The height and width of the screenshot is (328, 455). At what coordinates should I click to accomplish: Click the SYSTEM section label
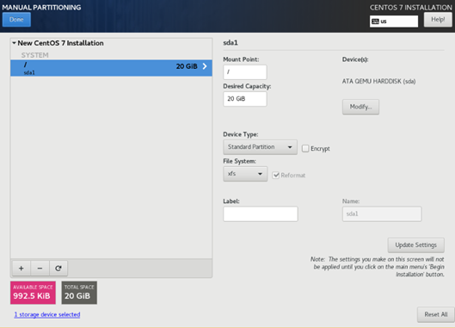(34, 55)
